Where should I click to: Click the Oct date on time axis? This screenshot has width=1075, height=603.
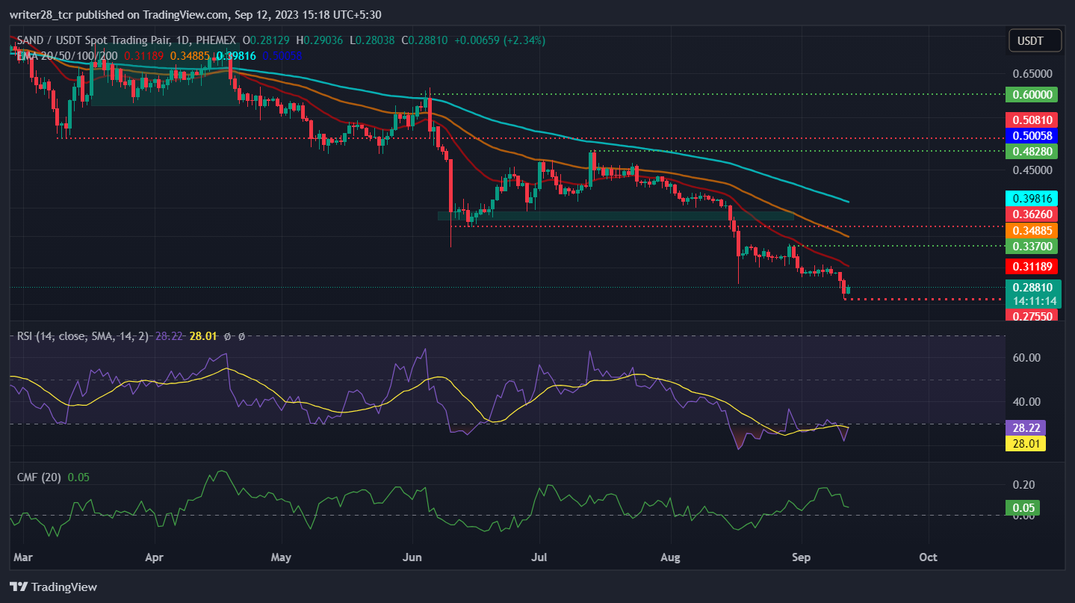(928, 557)
